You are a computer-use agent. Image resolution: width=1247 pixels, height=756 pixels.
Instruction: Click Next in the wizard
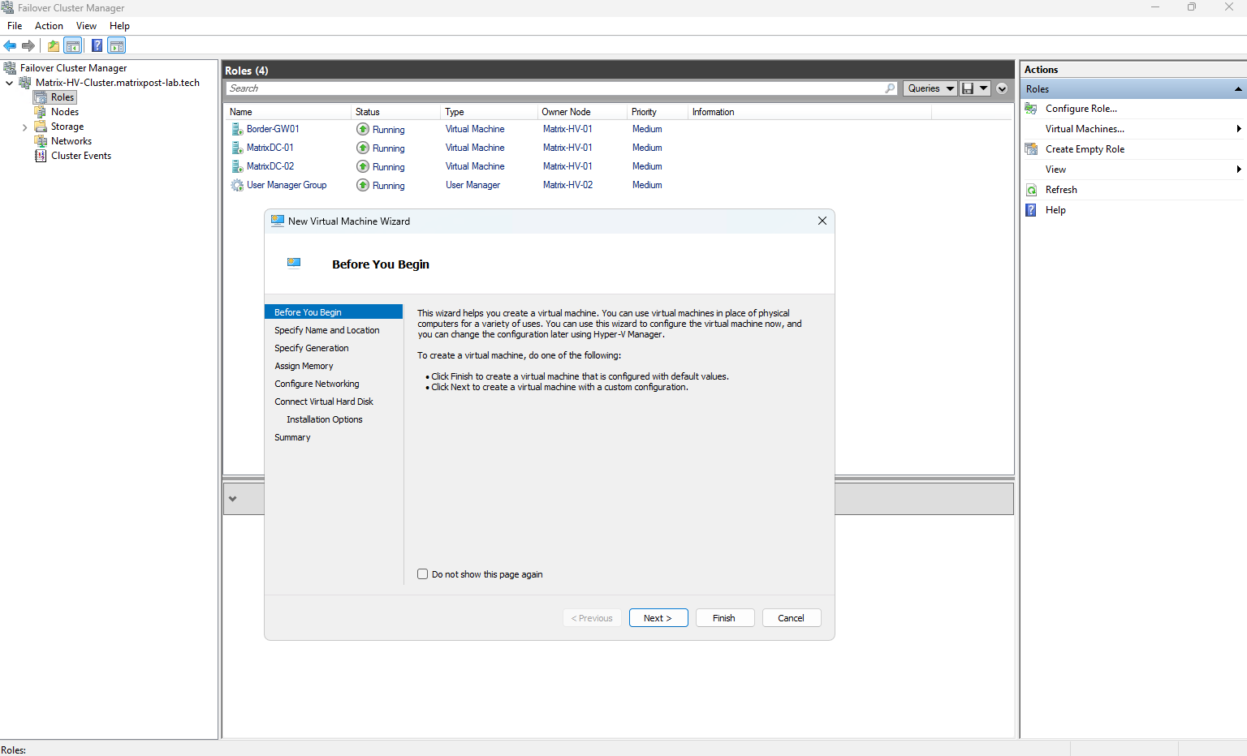(658, 618)
